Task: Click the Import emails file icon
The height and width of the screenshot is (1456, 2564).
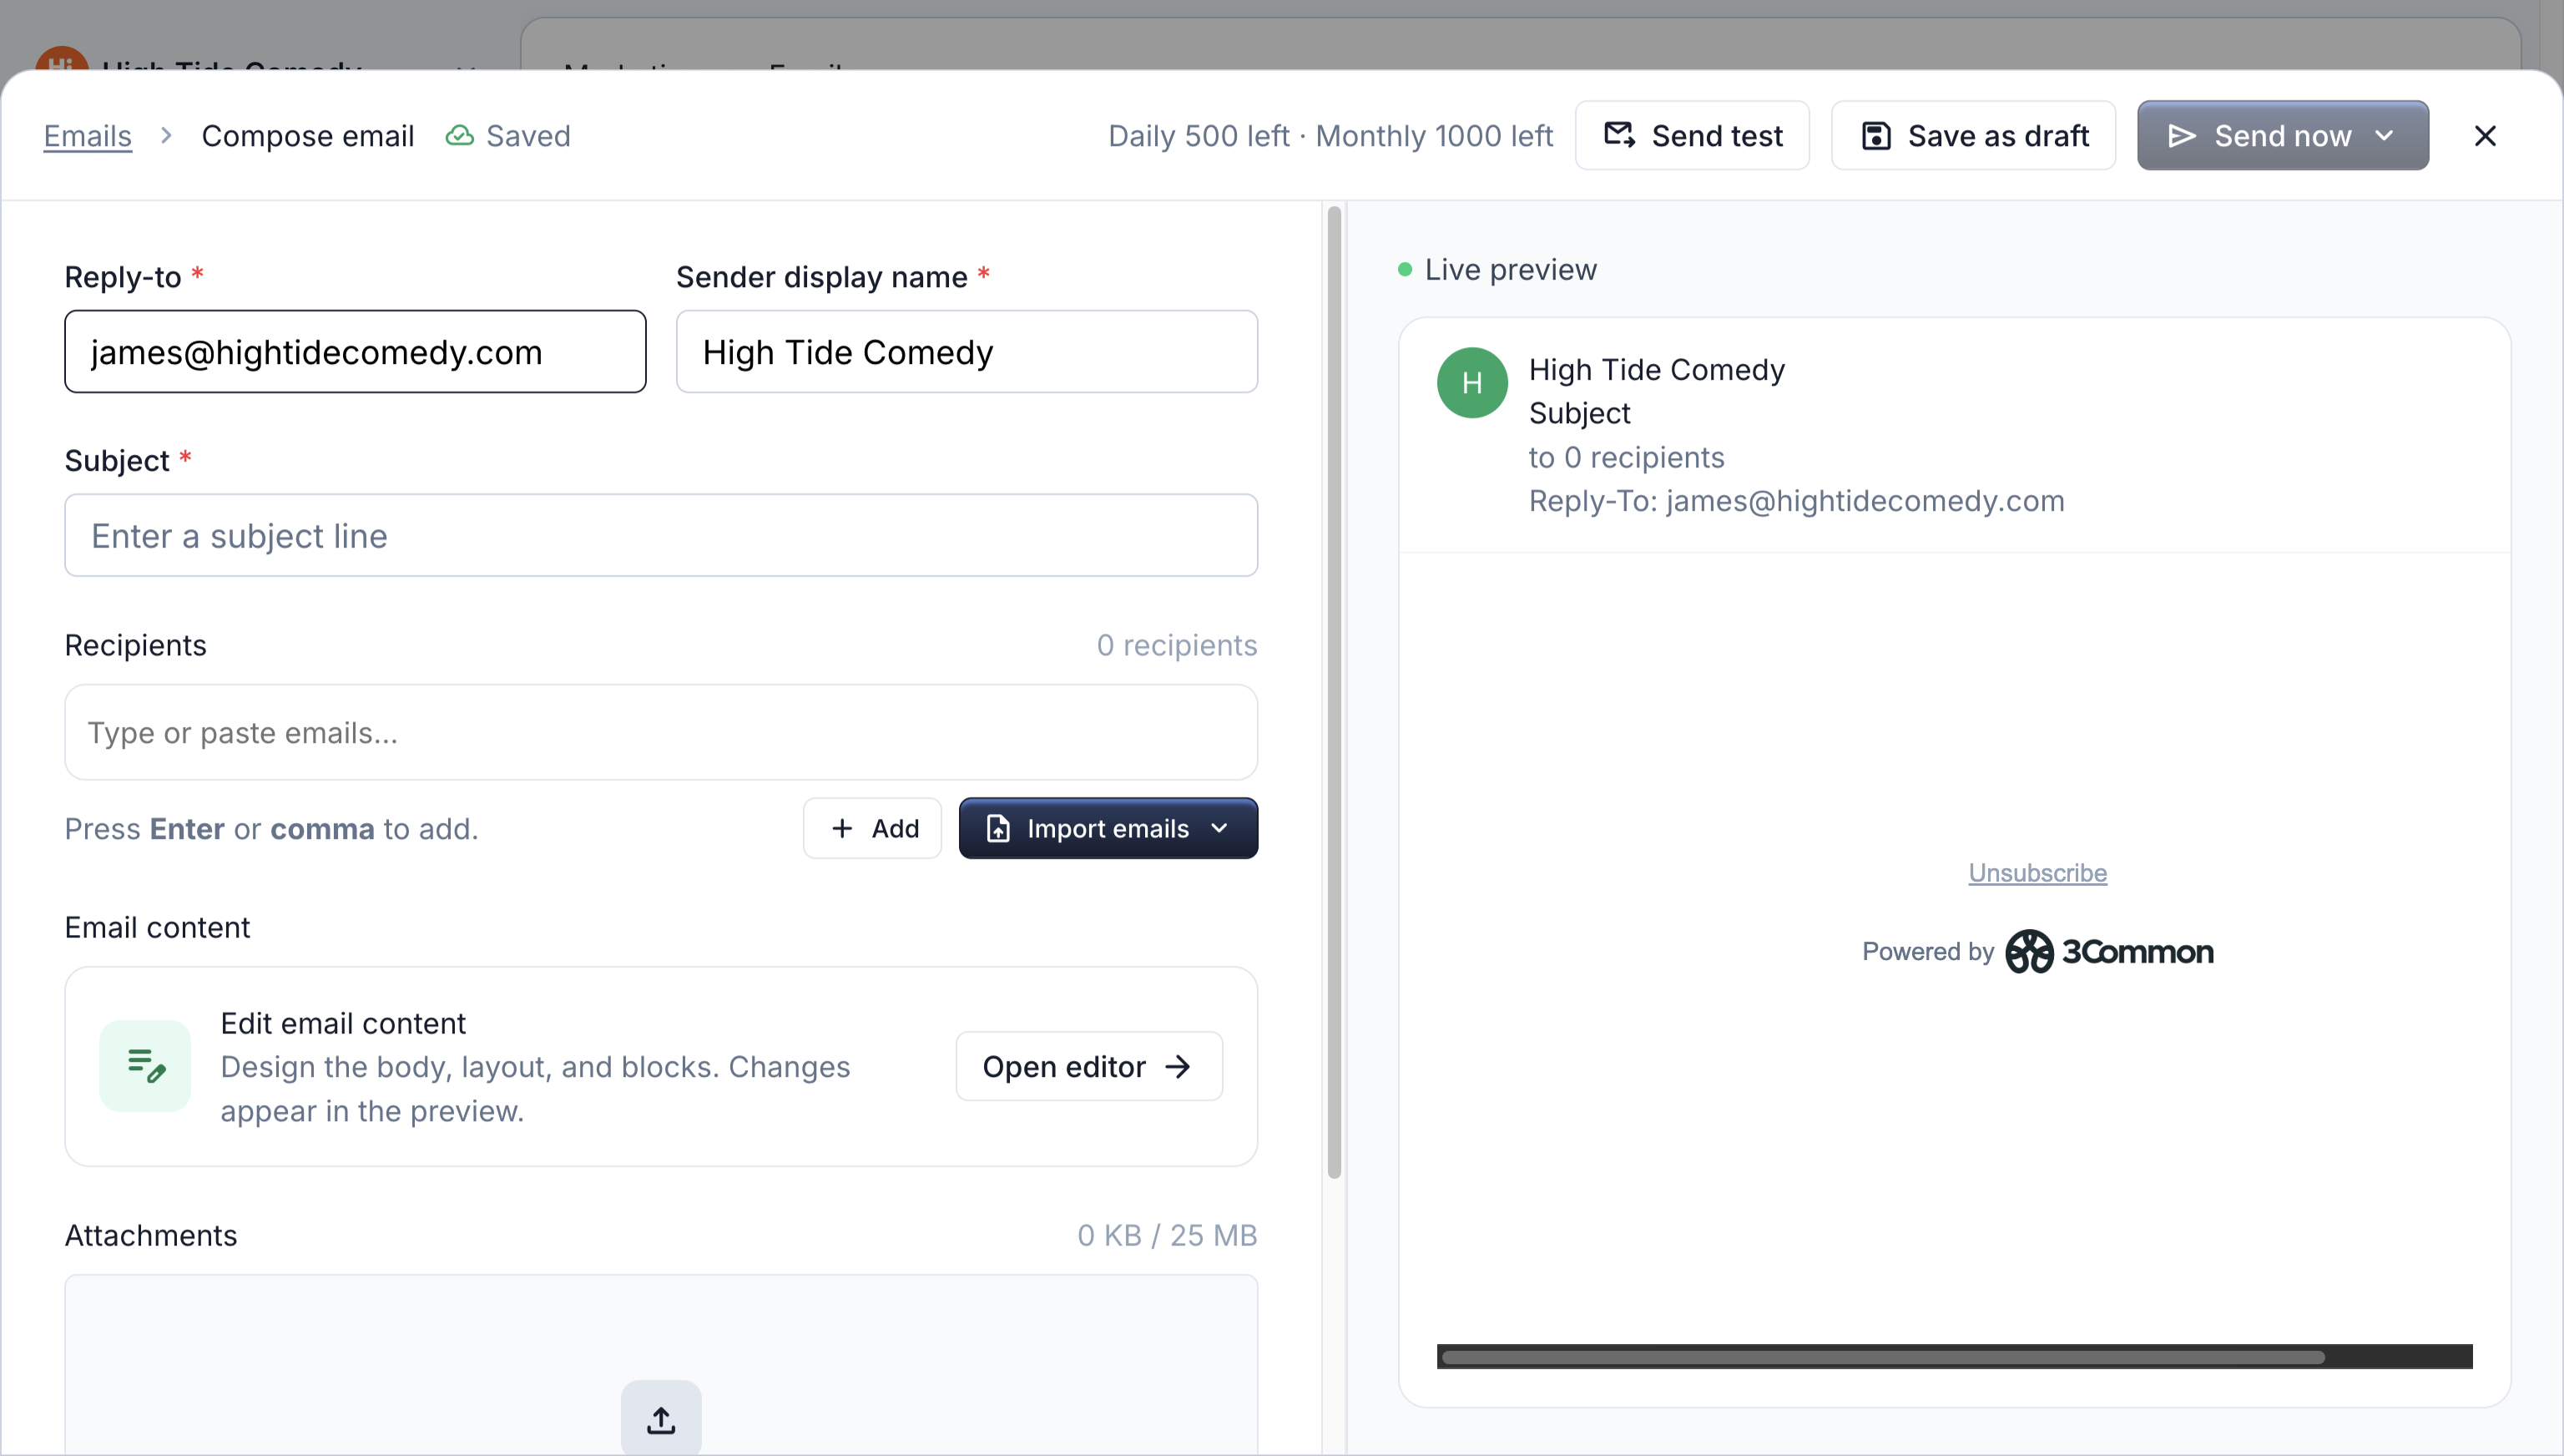Action: click(997, 828)
